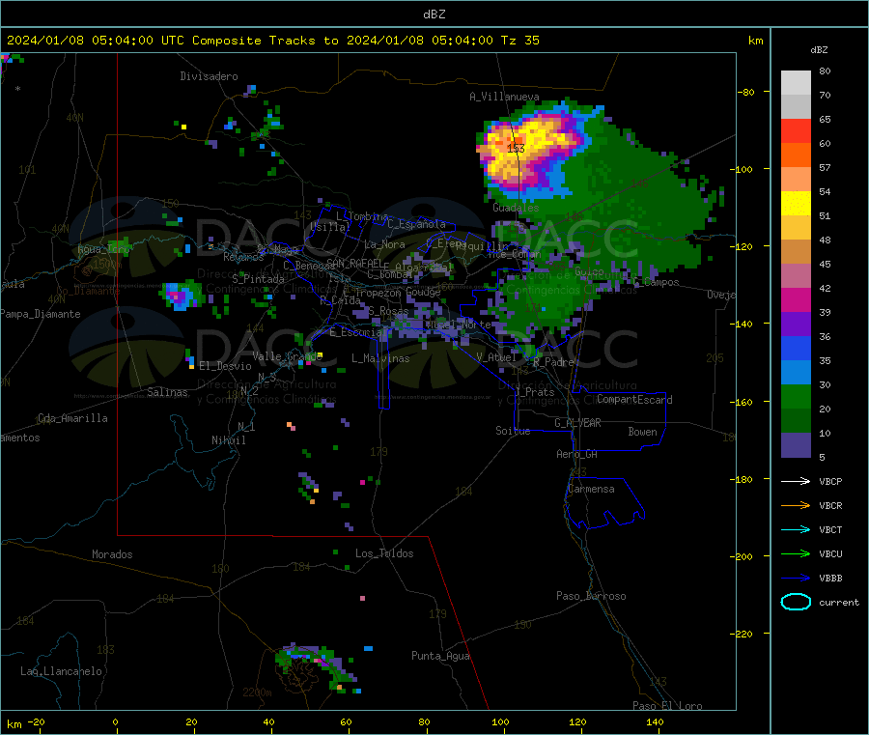Image resolution: width=869 pixels, height=735 pixels.
Task: Click the A_Villanueva place label
Action: click(504, 97)
